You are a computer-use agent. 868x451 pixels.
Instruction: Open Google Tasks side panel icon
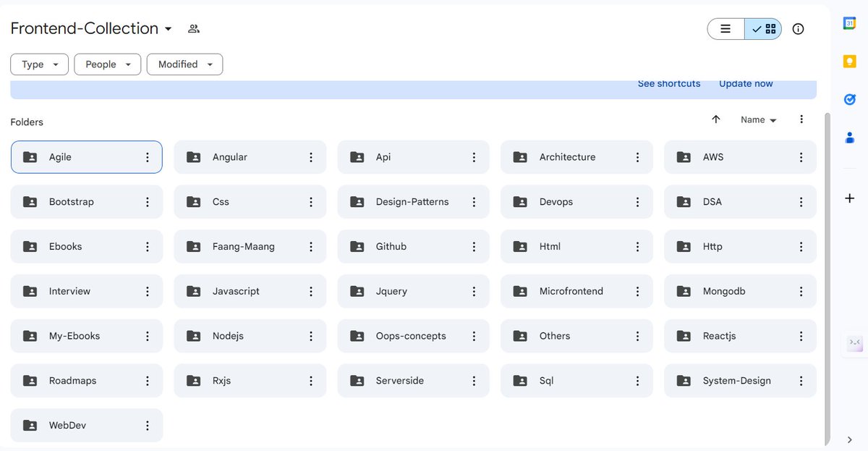click(x=849, y=99)
